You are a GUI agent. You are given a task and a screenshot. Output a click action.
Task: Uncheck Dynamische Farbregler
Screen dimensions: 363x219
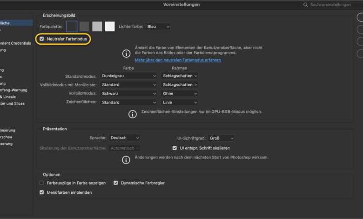[x=116, y=183]
